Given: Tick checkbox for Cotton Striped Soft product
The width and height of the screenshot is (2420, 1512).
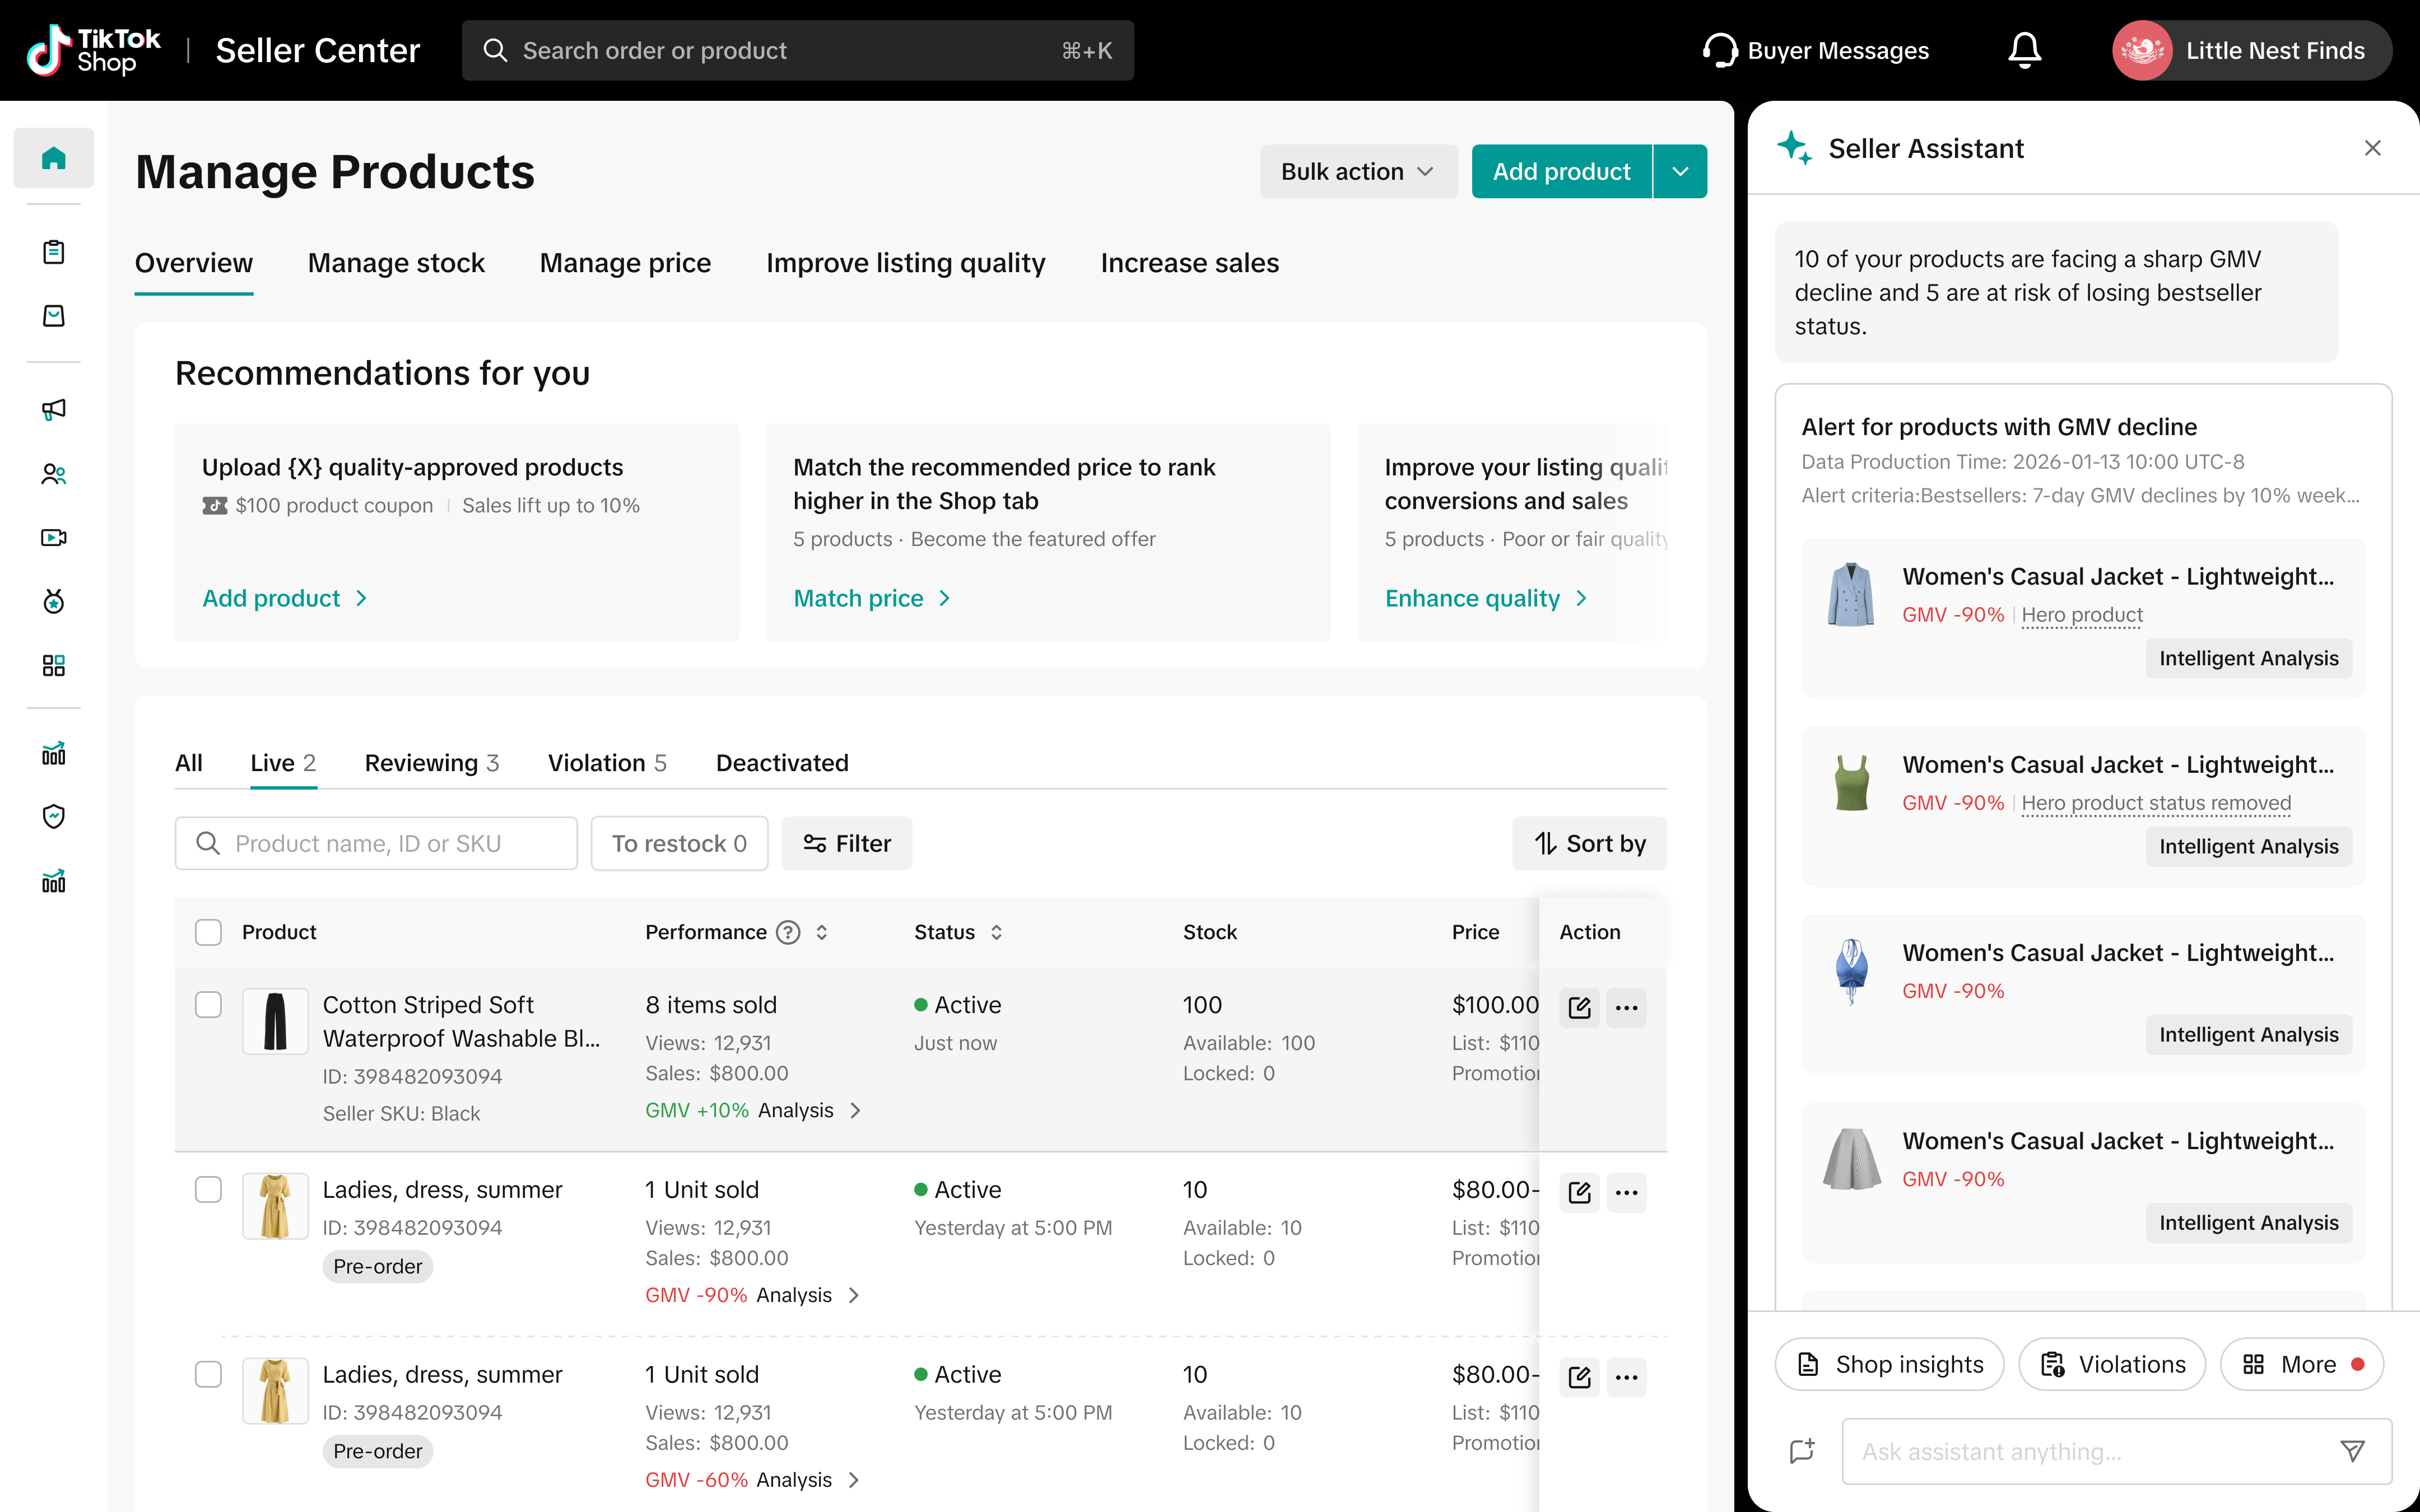Looking at the screenshot, I should [x=208, y=1005].
